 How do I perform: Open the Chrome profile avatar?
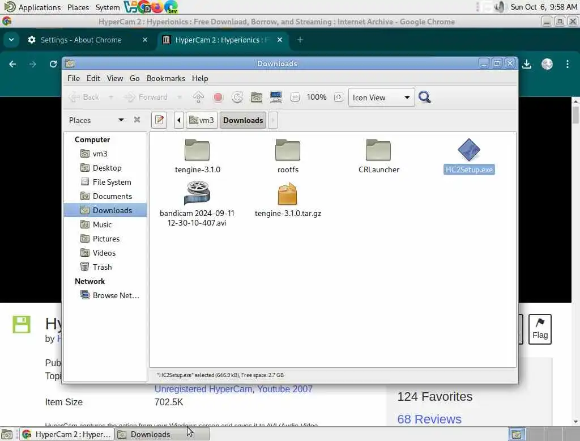pyautogui.click(x=547, y=64)
